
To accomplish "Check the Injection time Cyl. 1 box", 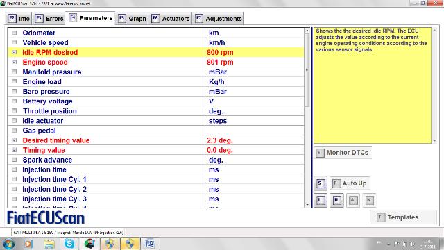I will [14, 179].
